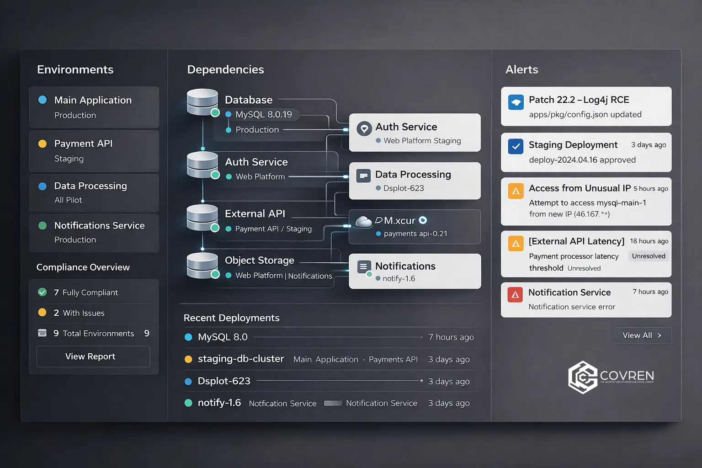The image size is (702, 468).
Task: Click the cloud icon beside M.xcur
Action: click(x=363, y=222)
